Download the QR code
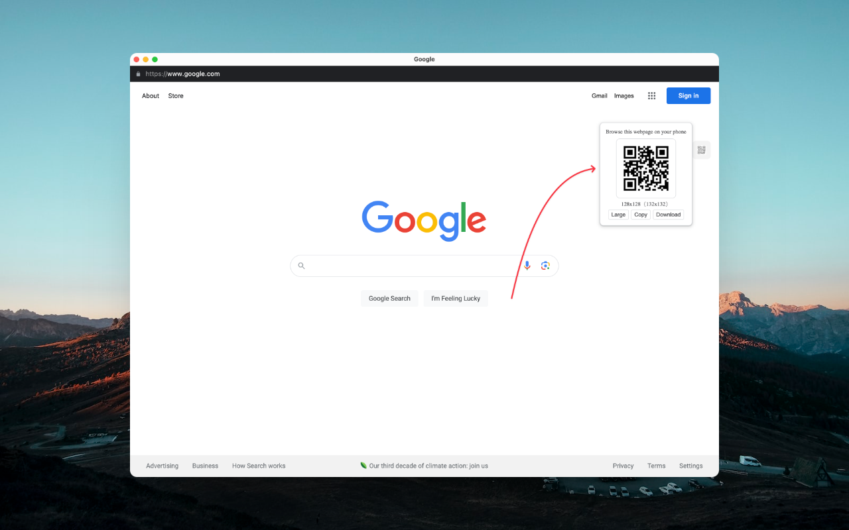Viewport: 849px width, 530px height. pos(668,215)
